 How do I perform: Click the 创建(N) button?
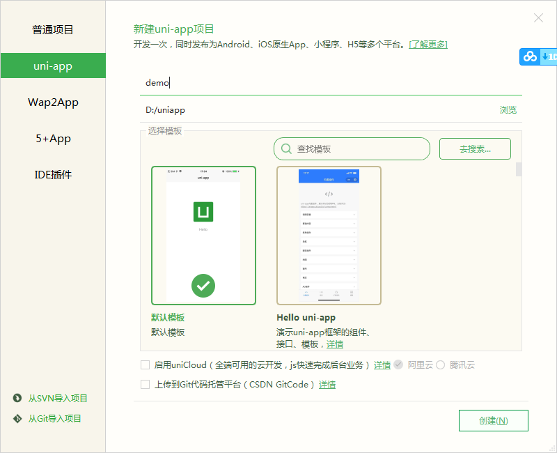[494, 421]
